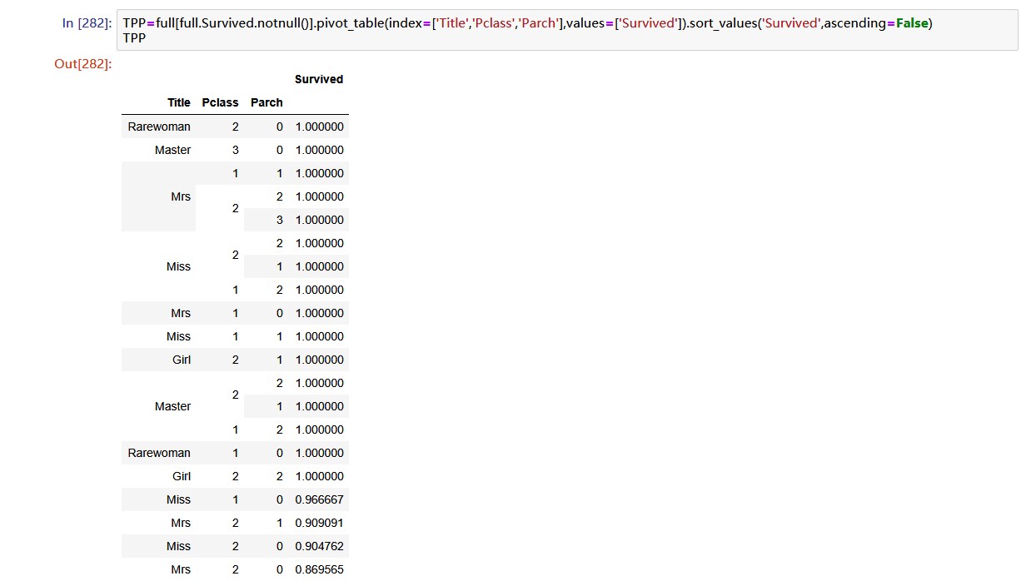
Task: Click the Out[282] output prompt
Action: [x=82, y=63]
